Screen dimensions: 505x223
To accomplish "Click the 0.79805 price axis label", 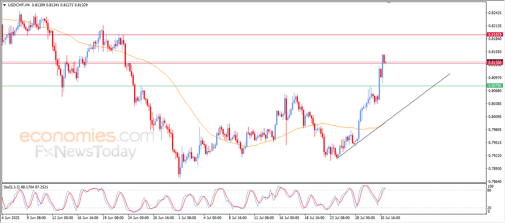I will [495, 130].
